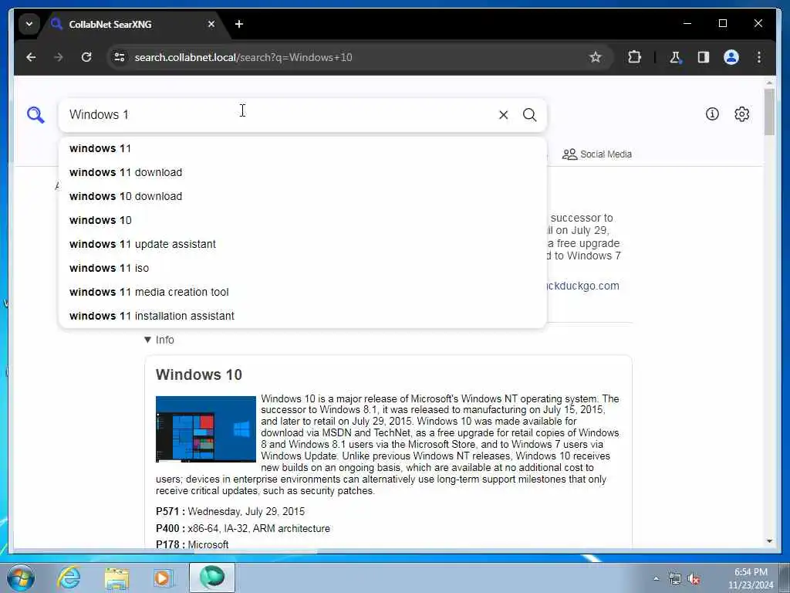Pick "windows 11 iso" suggestion
790x593 pixels.
click(302, 268)
